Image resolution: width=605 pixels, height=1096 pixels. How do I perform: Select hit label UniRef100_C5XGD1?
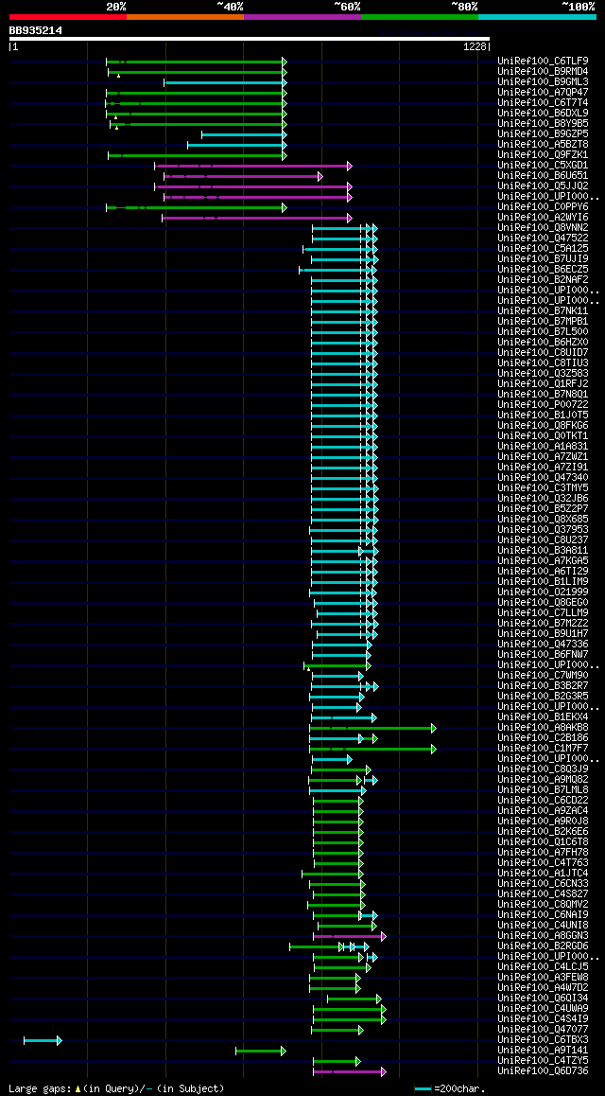tap(543, 165)
